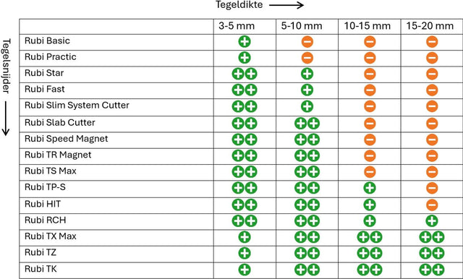Click the green plus for Rubi TP-S 10-15 mm
The height and width of the screenshot is (279, 463).
(370, 188)
